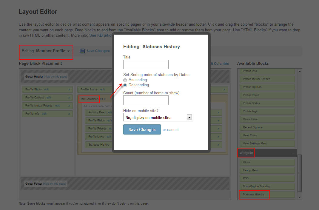Collapse the Widgets section
319x210 pixels.
click(293, 153)
